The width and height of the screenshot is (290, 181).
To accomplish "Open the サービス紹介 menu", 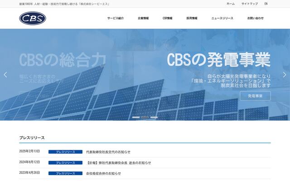I will (116, 18).
